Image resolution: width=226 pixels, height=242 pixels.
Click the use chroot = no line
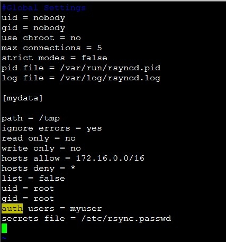pyautogui.click(x=41, y=38)
